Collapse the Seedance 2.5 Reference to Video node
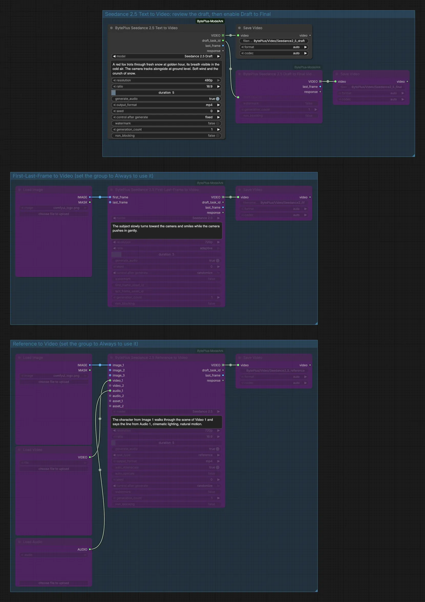Viewport: 425px width, 602px height. pyautogui.click(x=111, y=357)
